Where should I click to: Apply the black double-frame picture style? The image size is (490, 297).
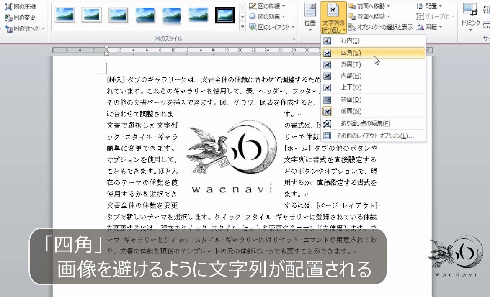point(225,15)
